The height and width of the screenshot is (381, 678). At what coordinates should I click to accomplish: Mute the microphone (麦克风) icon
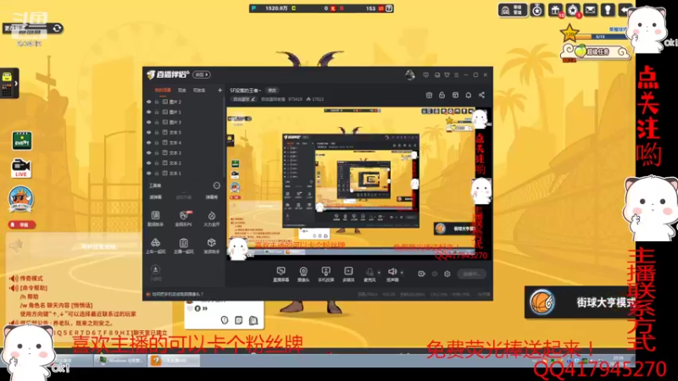click(370, 272)
